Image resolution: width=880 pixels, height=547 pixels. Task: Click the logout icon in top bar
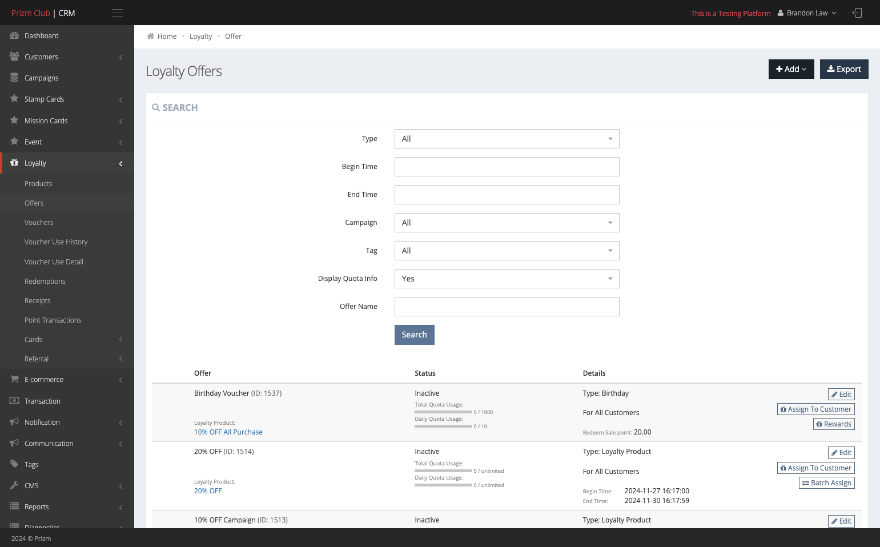(x=857, y=13)
